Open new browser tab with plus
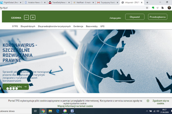Screen dimensions: 172x114 tap(147, 2)
